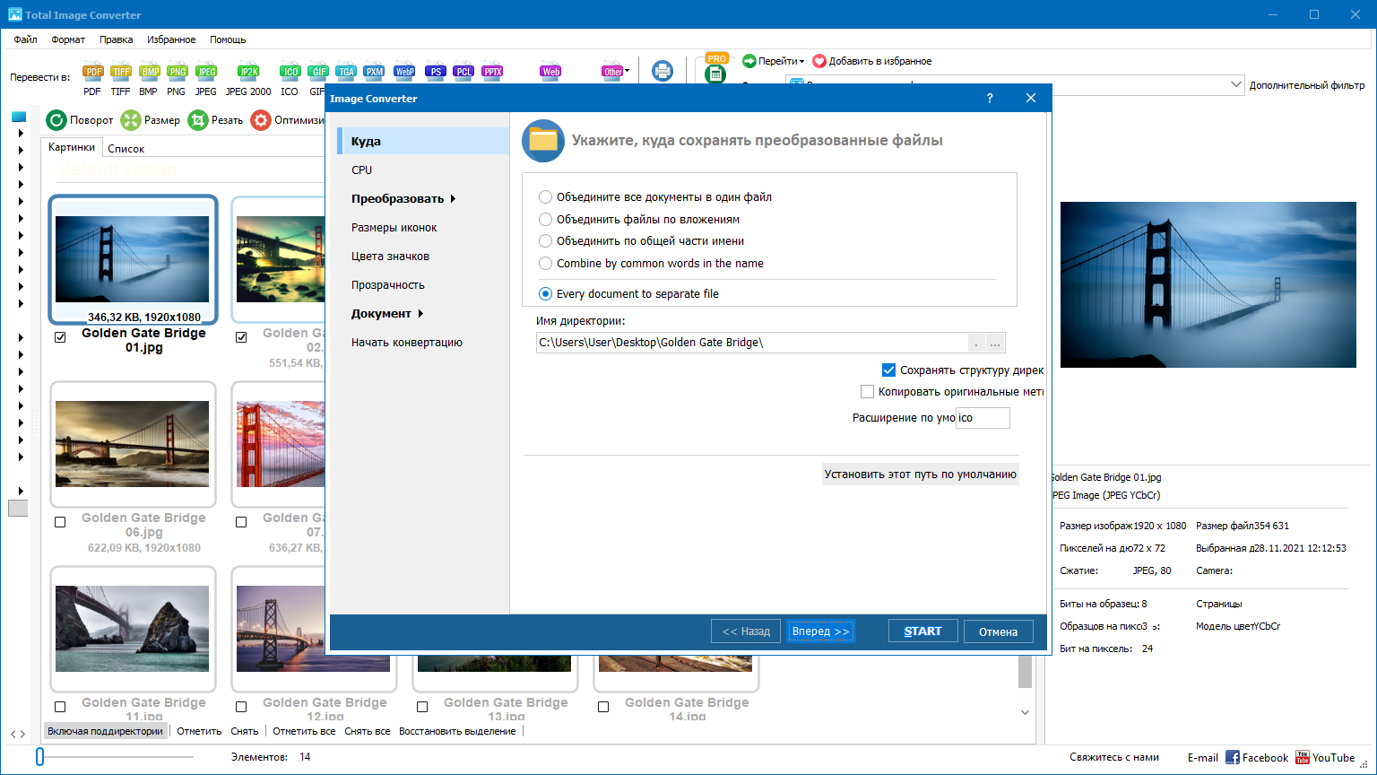Select the TIFF format icon

[x=120, y=73]
